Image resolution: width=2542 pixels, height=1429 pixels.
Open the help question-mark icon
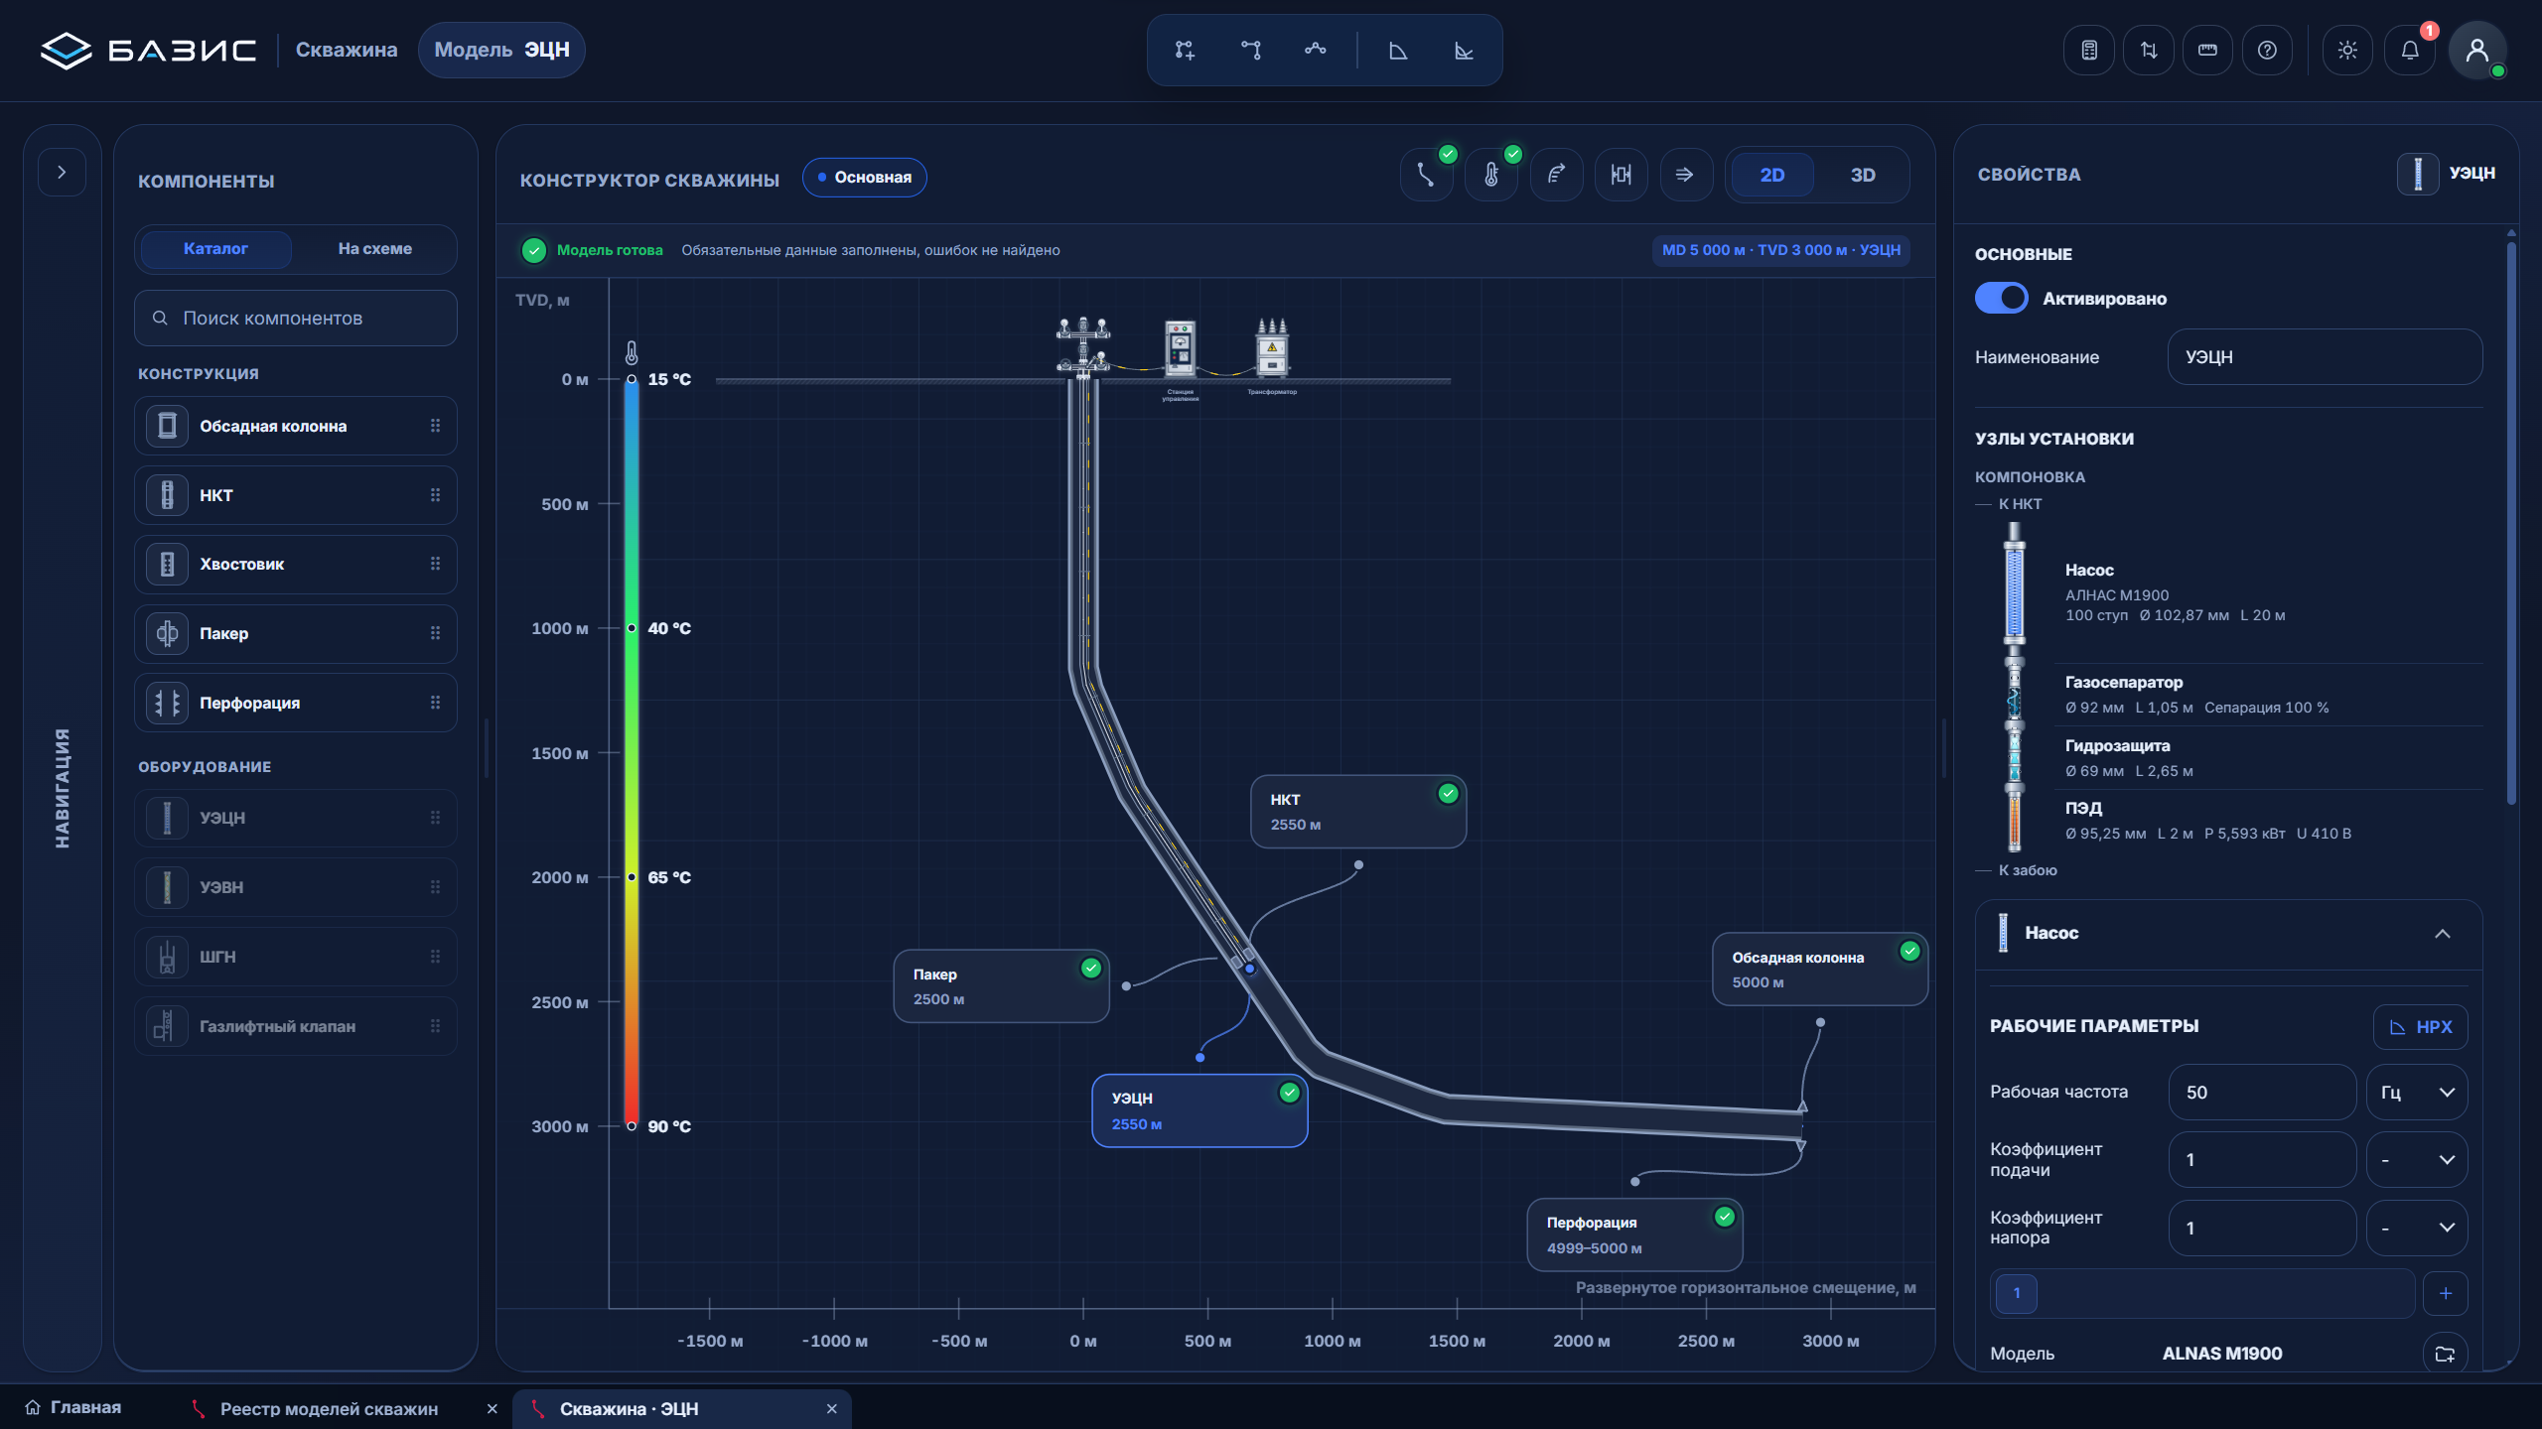pyautogui.click(x=2267, y=50)
